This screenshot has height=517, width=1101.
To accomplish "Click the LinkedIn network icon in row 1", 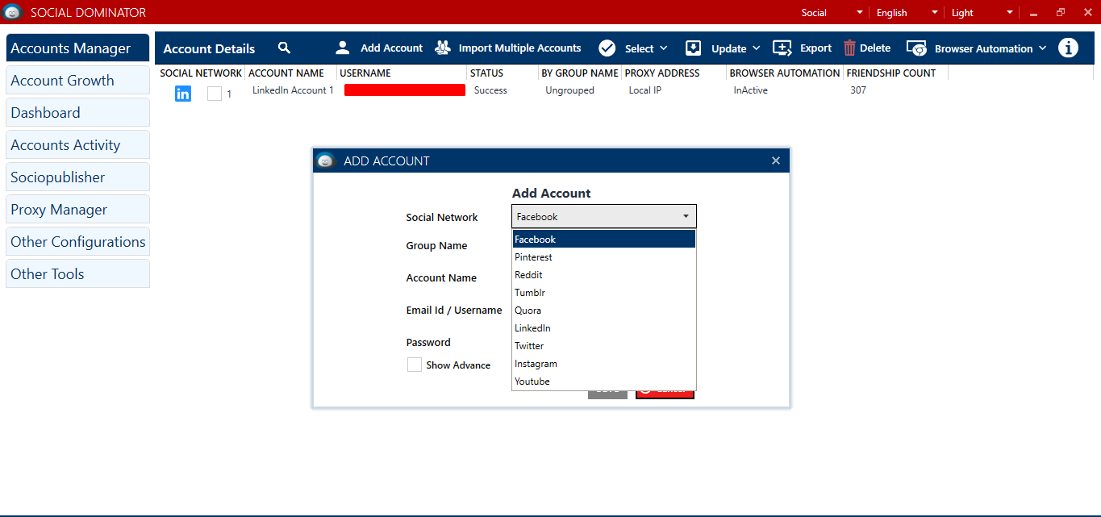I will [183, 94].
